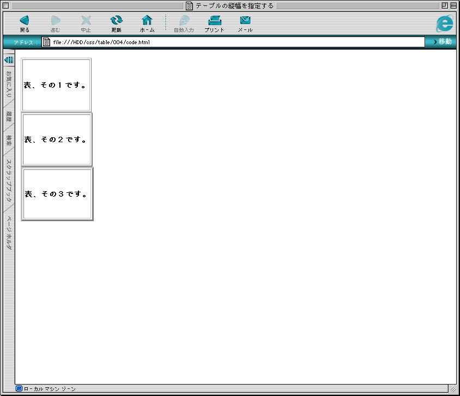This screenshot has height=396, width=460.
Task: Open the History (履歴) side tab
Action: point(9,117)
